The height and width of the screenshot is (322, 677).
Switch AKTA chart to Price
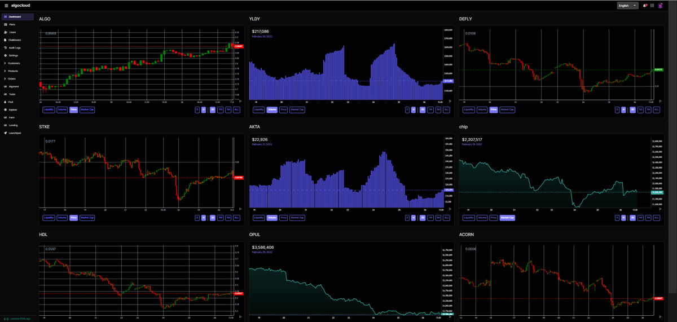pyautogui.click(x=283, y=217)
